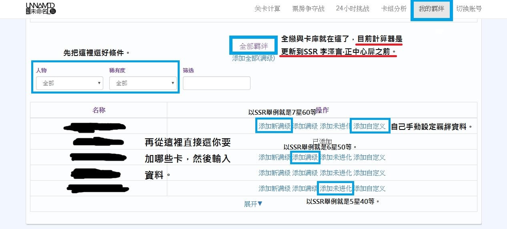Click the 已添加 status in the second row
Image resolution: width=507 pixels, height=229 pixels.
click(x=322, y=141)
